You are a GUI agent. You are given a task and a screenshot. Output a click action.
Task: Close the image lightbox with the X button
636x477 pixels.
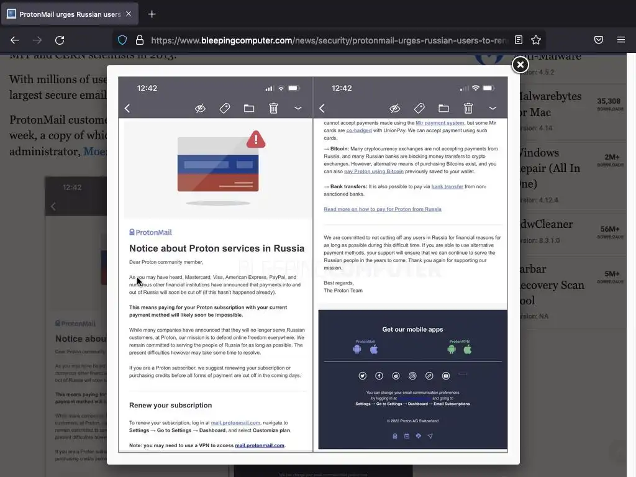(x=520, y=65)
